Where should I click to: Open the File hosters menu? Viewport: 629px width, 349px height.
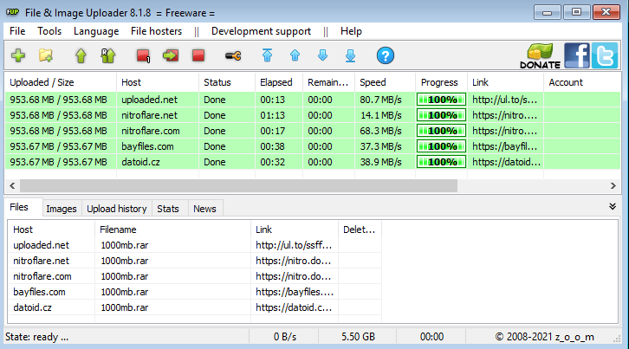(x=156, y=31)
